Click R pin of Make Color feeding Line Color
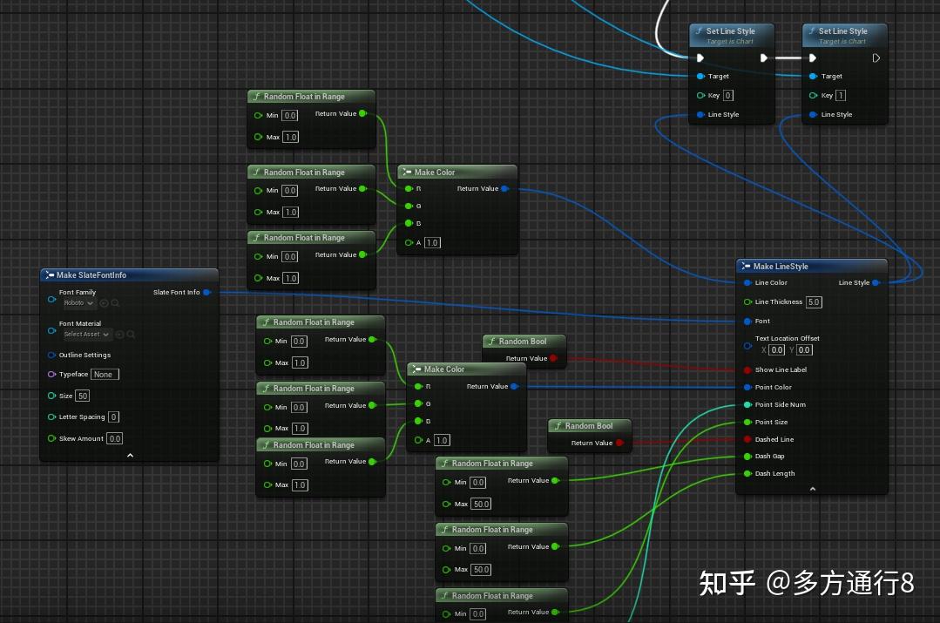940x623 pixels. tap(409, 189)
